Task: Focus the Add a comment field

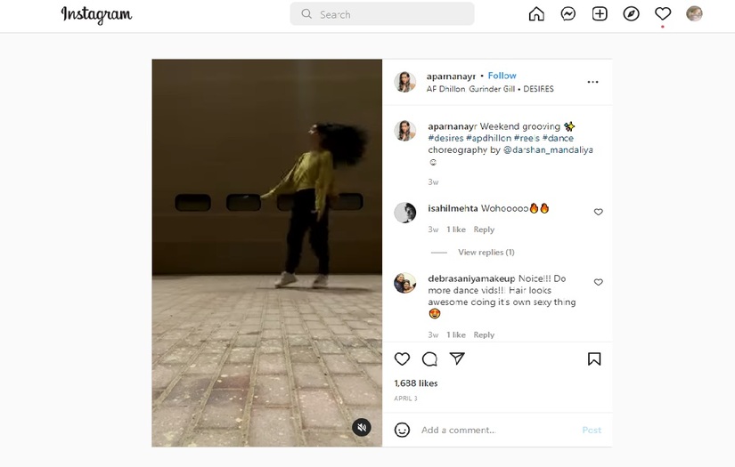Action: coord(497,430)
